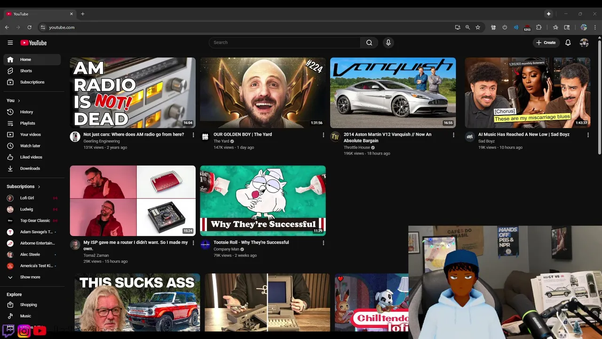Open the Chrome profile avatar
This screenshot has width=602, height=339.
(584, 27)
